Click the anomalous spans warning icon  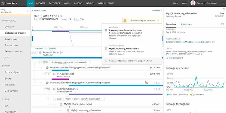pos(125,21)
